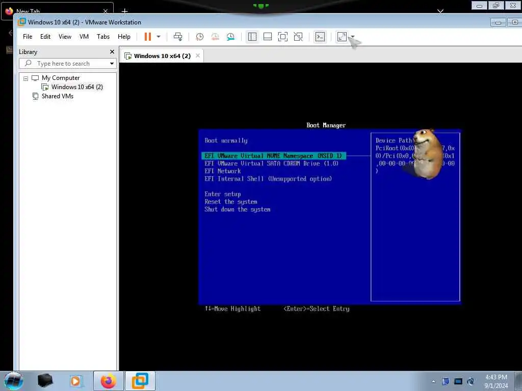This screenshot has height=391, width=522.
Task: Select Windows 10 x64 (2) in library tree
Action: (x=77, y=87)
